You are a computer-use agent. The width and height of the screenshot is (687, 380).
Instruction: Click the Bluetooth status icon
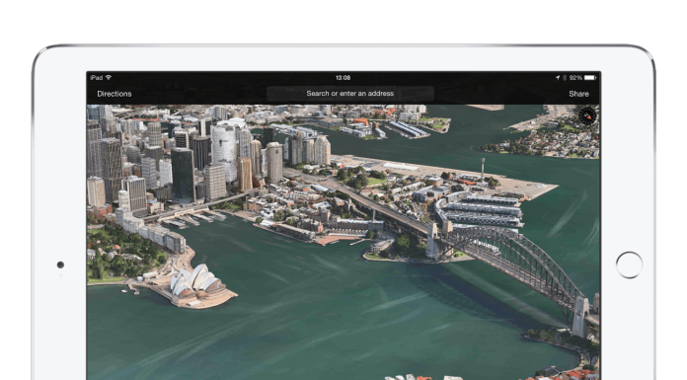pos(565,78)
